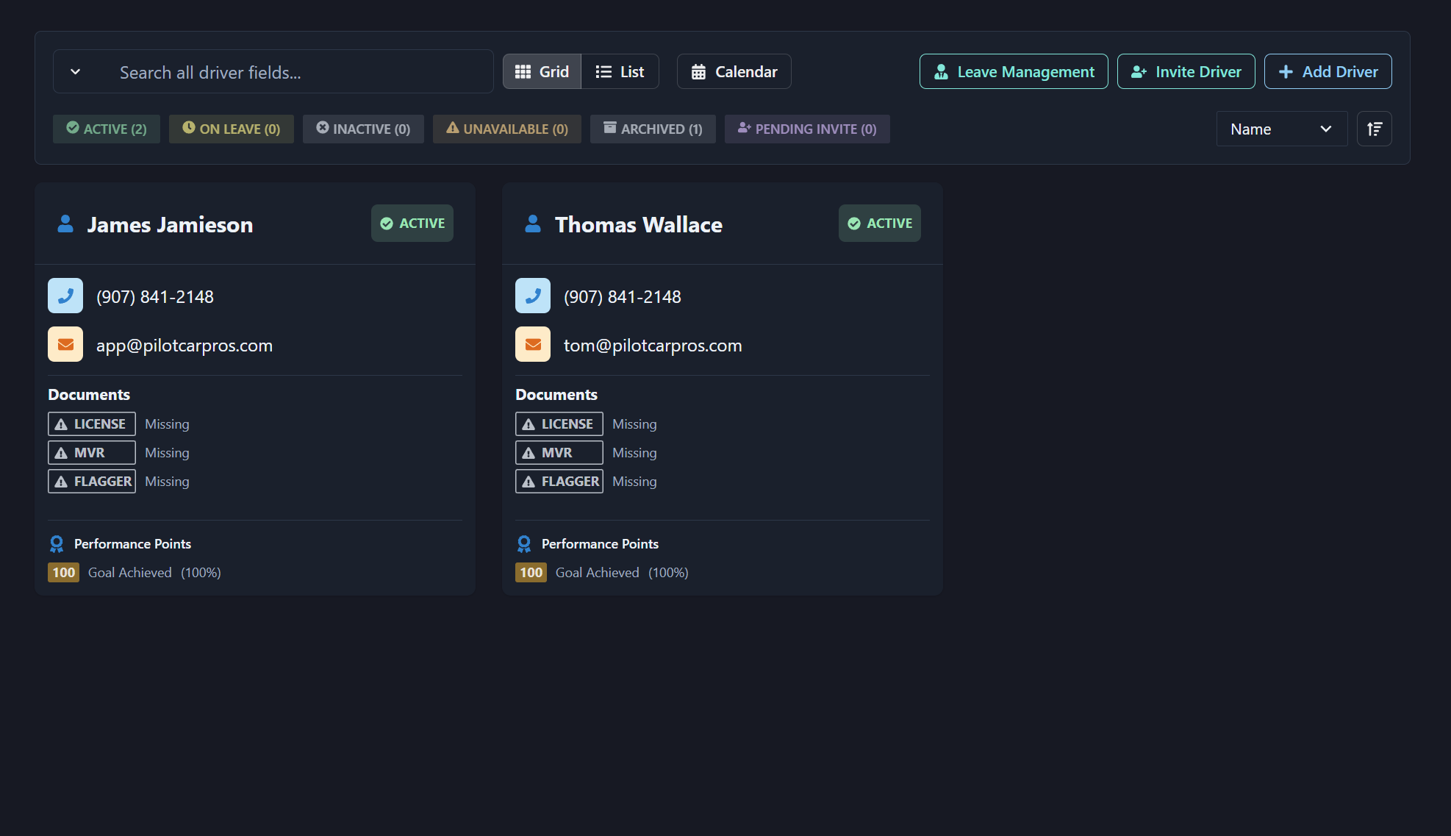Image resolution: width=1451 pixels, height=836 pixels.
Task: Open the Thomas Wallace driver name
Action: (x=639, y=225)
